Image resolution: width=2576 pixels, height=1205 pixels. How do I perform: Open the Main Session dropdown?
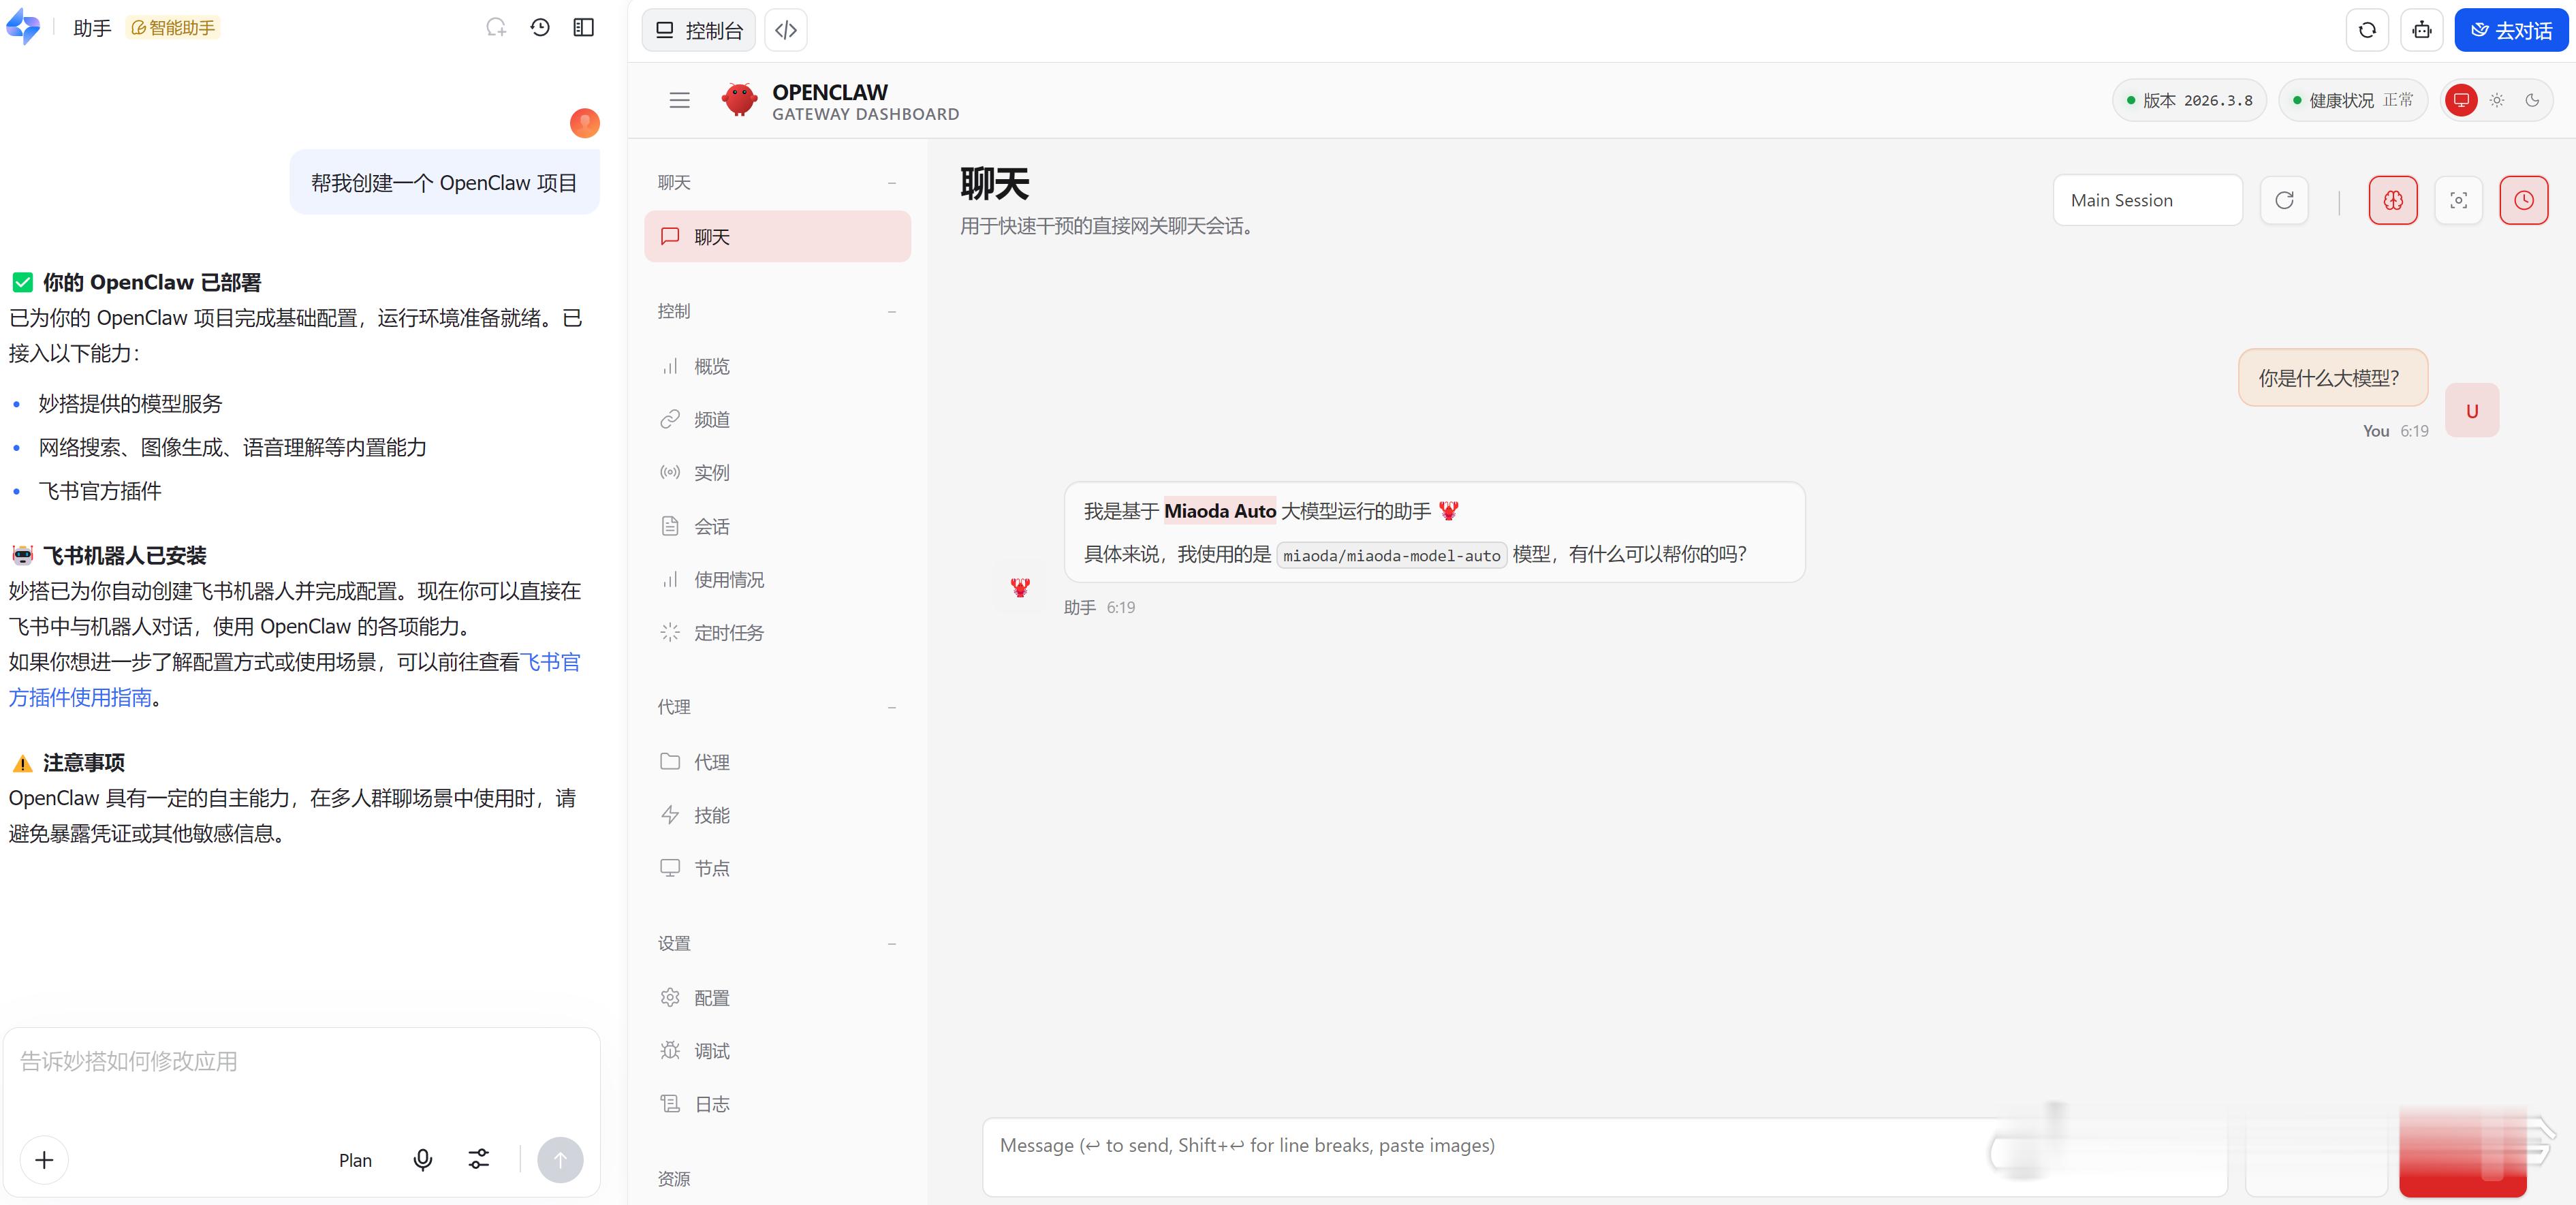click(2147, 200)
